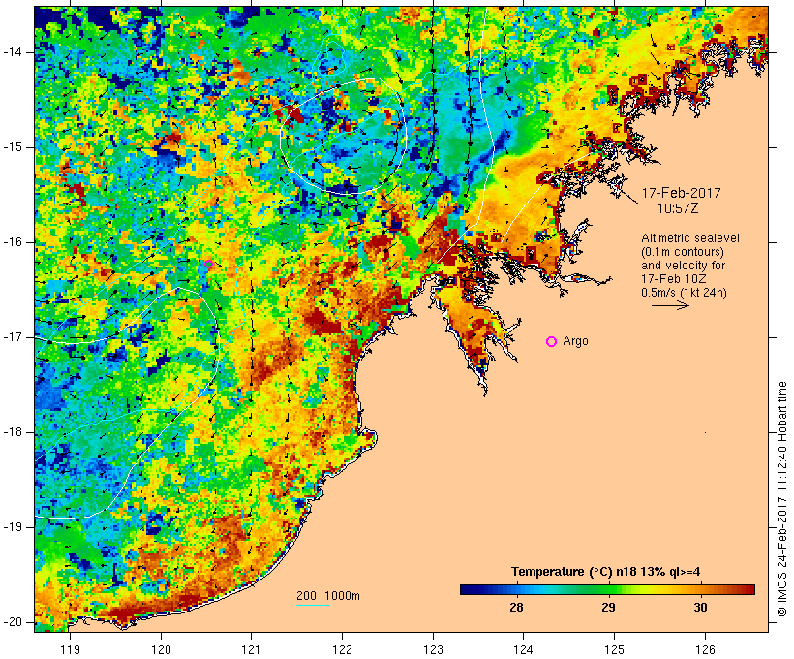Click the '17-Feb 10Z' caption line

pos(674,279)
